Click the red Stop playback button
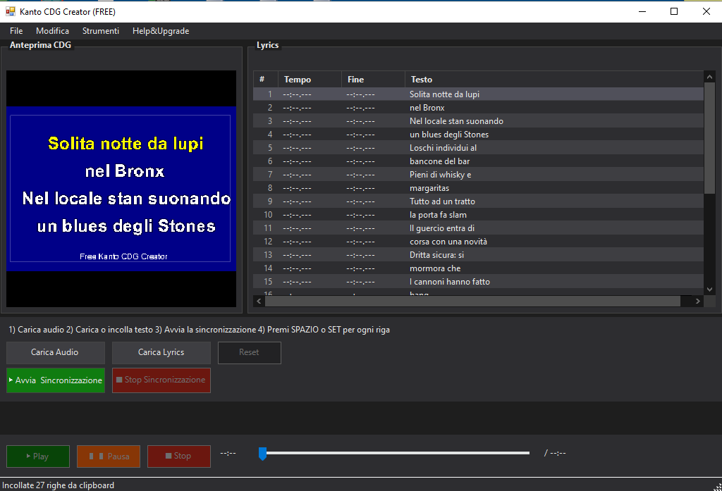Viewport: 722px width, 491px height. [x=178, y=456]
